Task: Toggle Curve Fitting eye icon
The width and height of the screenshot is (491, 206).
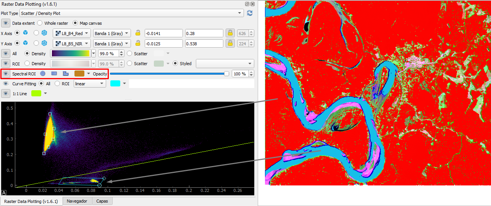Action: (x=6, y=83)
